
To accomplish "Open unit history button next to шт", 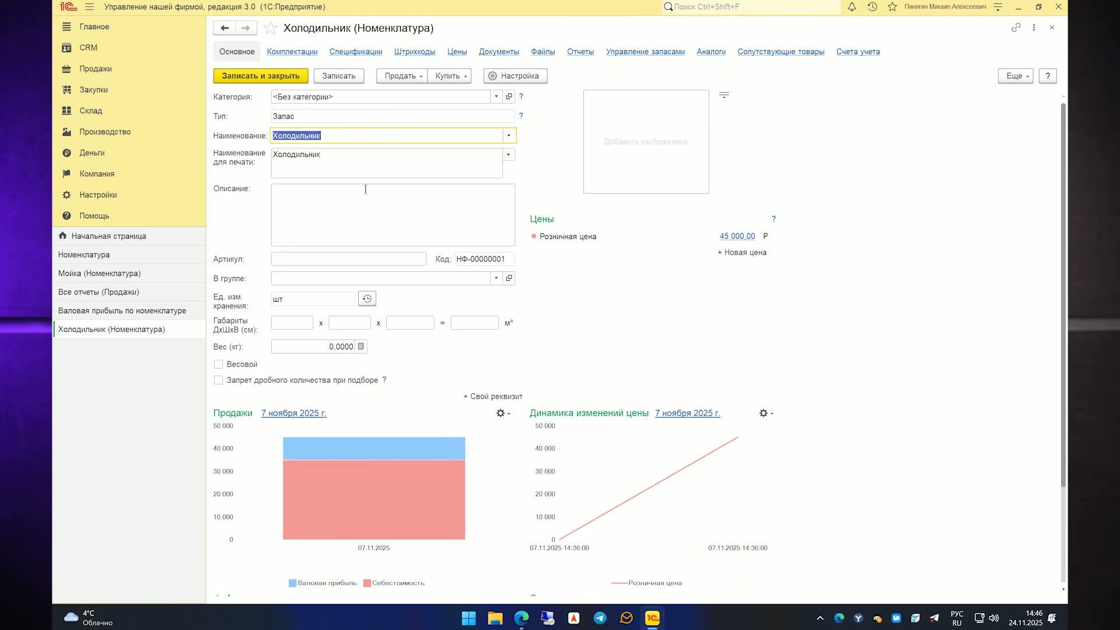I will 367,299.
